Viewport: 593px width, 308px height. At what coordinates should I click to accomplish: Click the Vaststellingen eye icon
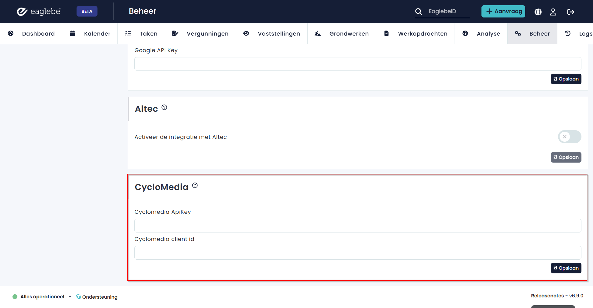[x=246, y=33]
